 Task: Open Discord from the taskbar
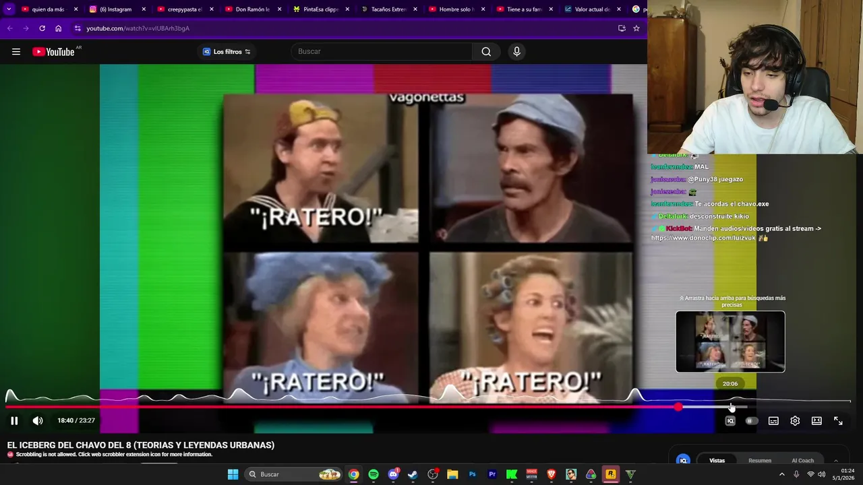point(393,474)
